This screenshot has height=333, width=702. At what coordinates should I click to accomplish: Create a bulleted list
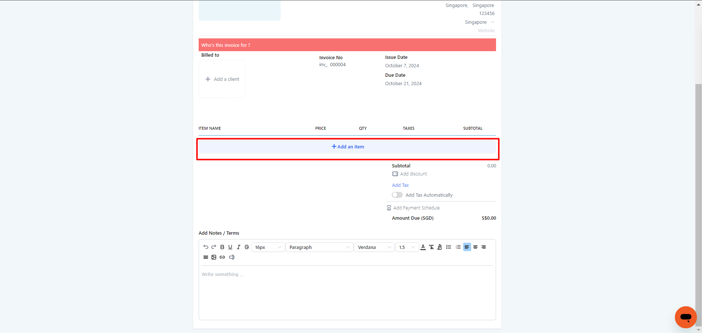448,247
